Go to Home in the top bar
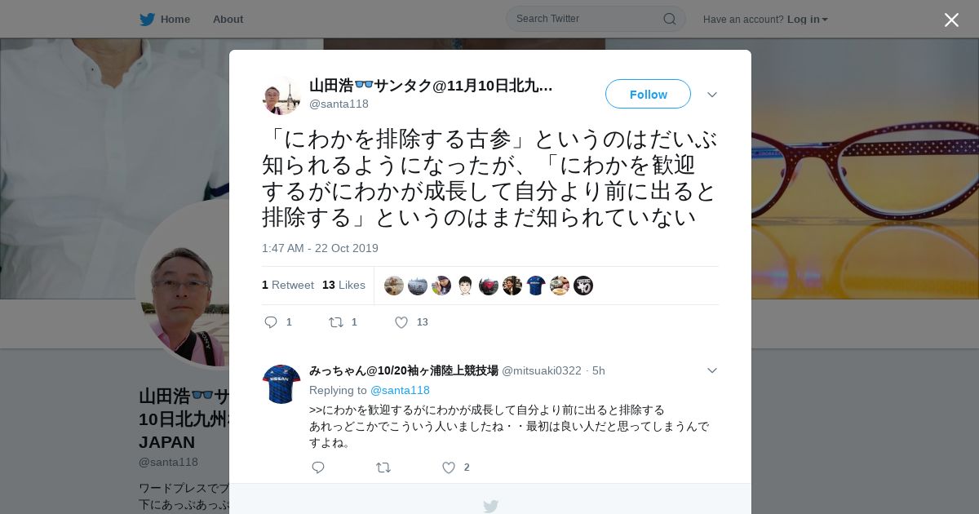979x514 pixels. coord(175,20)
